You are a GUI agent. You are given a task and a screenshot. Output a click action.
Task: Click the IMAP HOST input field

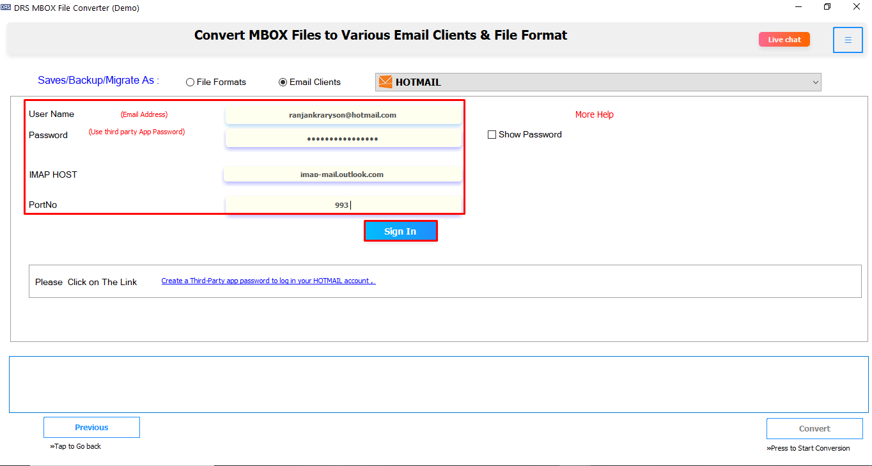coord(343,175)
